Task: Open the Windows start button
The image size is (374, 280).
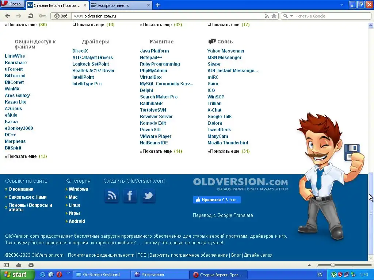Action: click(x=17, y=275)
